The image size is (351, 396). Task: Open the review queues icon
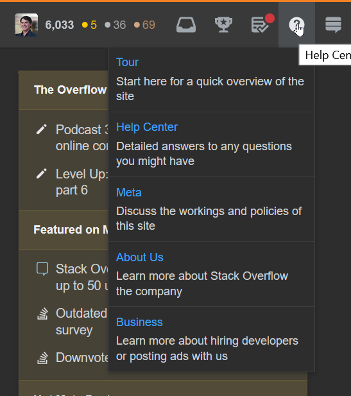pyautogui.click(x=260, y=25)
